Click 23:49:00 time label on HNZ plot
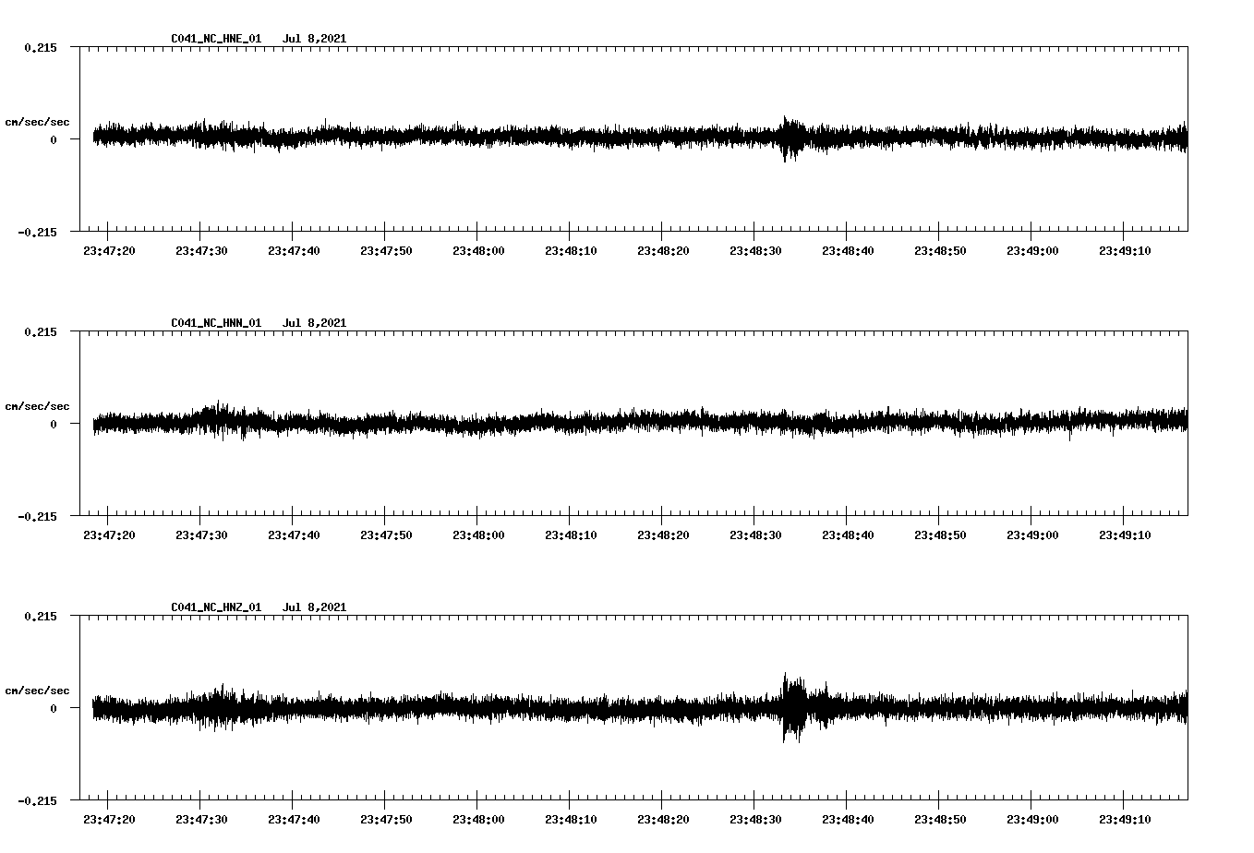1254x853 pixels. tap(1032, 820)
